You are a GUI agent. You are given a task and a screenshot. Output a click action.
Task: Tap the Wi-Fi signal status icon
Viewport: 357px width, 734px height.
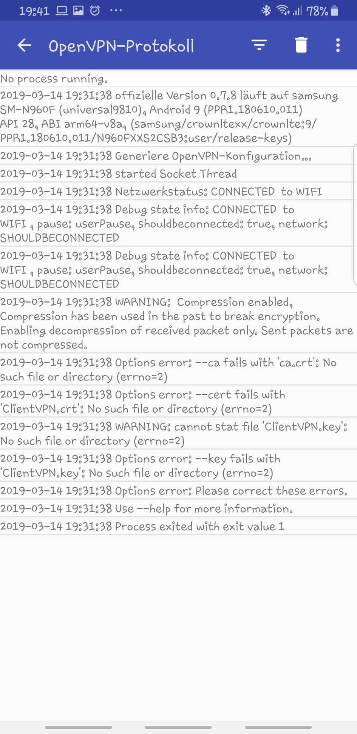(x=283, y=11)
